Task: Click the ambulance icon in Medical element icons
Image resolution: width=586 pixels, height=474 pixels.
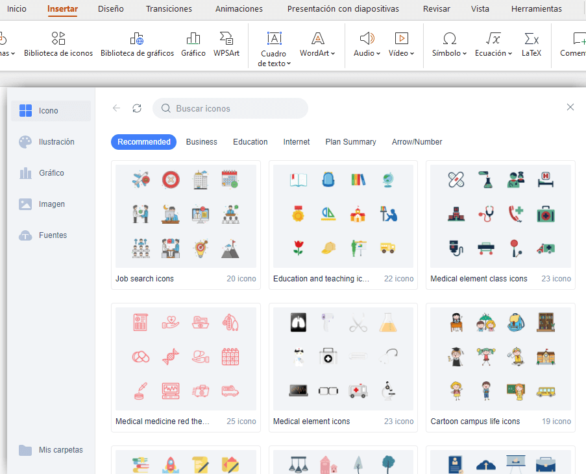Action: click(358, 391)
